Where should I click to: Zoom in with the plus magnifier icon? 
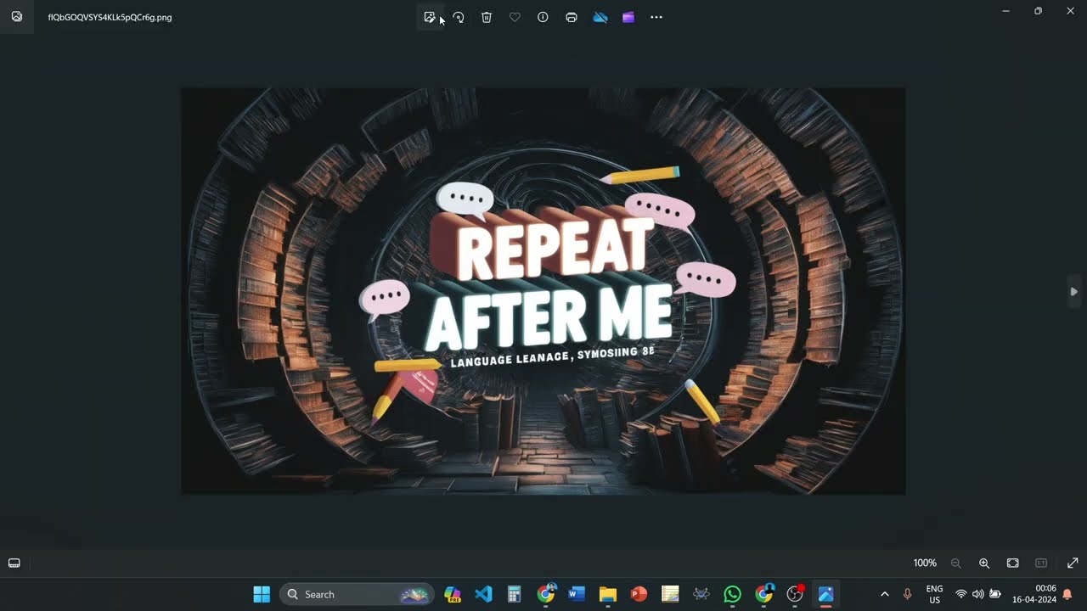pos(984,563)
